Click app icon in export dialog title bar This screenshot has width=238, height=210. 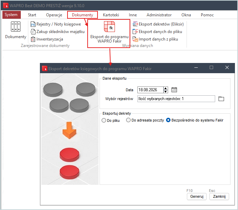point(44,68)
